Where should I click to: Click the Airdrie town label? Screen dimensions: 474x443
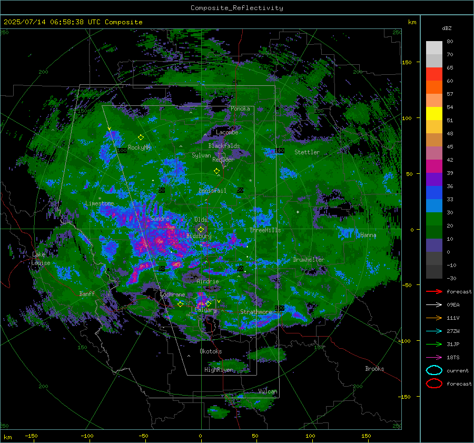[208, 281]
